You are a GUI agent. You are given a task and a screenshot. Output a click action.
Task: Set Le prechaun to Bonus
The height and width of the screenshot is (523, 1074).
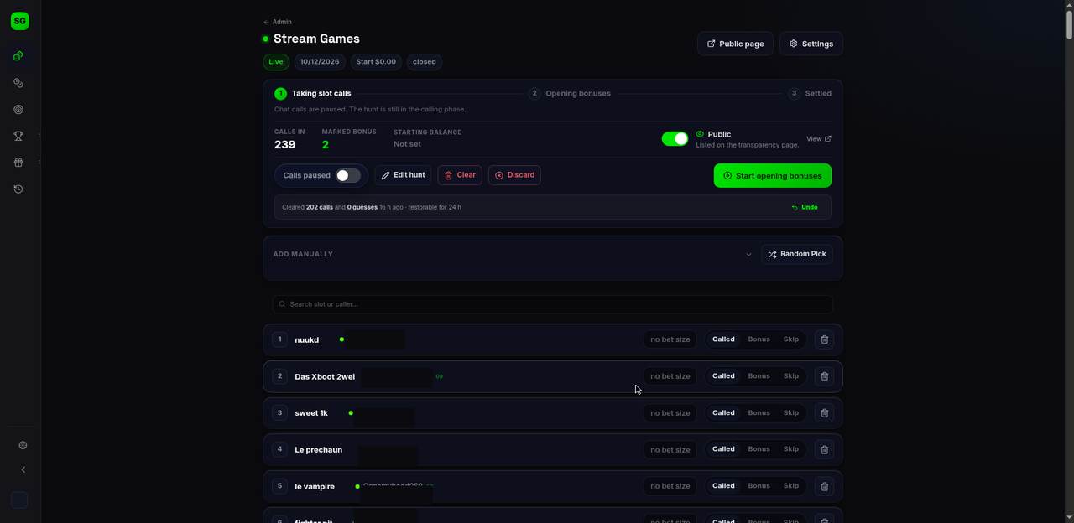pos(759,449)
